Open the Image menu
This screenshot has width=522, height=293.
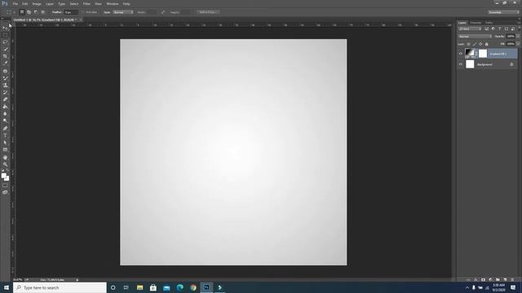coord(37,4)
